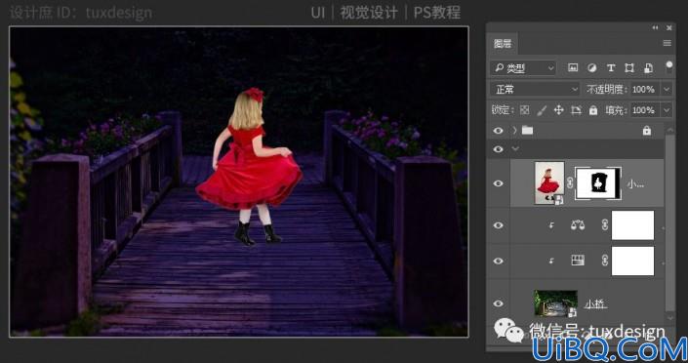Click the girl layer mask link icon
688x363 pixels.
pyautogui.click(x=570, y=183)
